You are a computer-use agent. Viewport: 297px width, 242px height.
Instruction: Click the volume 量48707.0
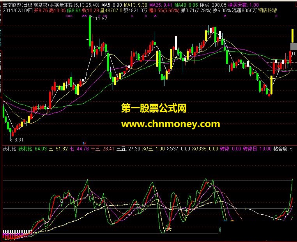[x=111, y=11]
